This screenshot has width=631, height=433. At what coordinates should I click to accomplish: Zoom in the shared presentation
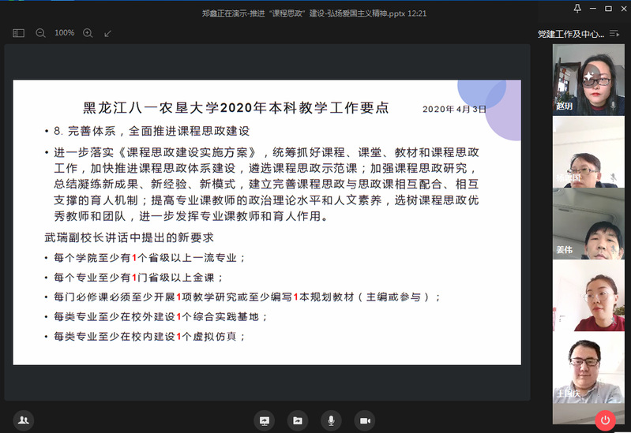(88, 33)
